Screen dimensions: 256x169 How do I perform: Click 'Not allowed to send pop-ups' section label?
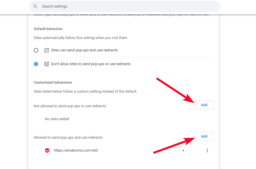(x=70, y=106)
